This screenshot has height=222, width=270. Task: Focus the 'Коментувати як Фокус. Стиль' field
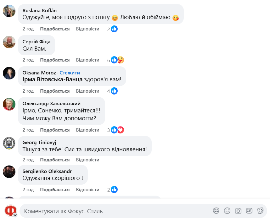113,211
